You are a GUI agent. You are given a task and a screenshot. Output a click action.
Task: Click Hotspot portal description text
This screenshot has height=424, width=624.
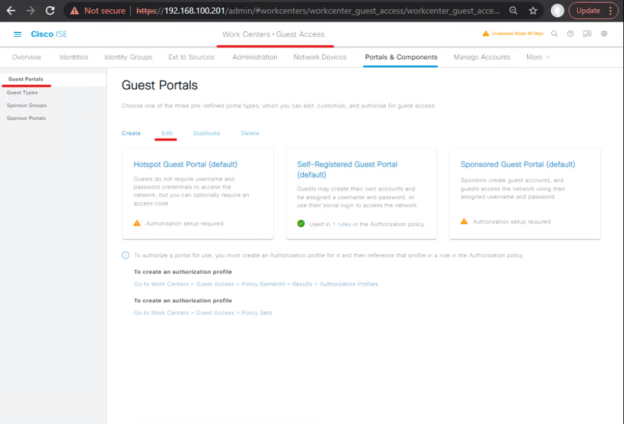coord(191,191)
